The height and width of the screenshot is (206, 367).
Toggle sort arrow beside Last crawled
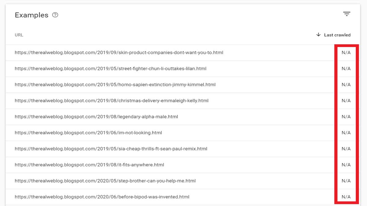pos(318,35)
